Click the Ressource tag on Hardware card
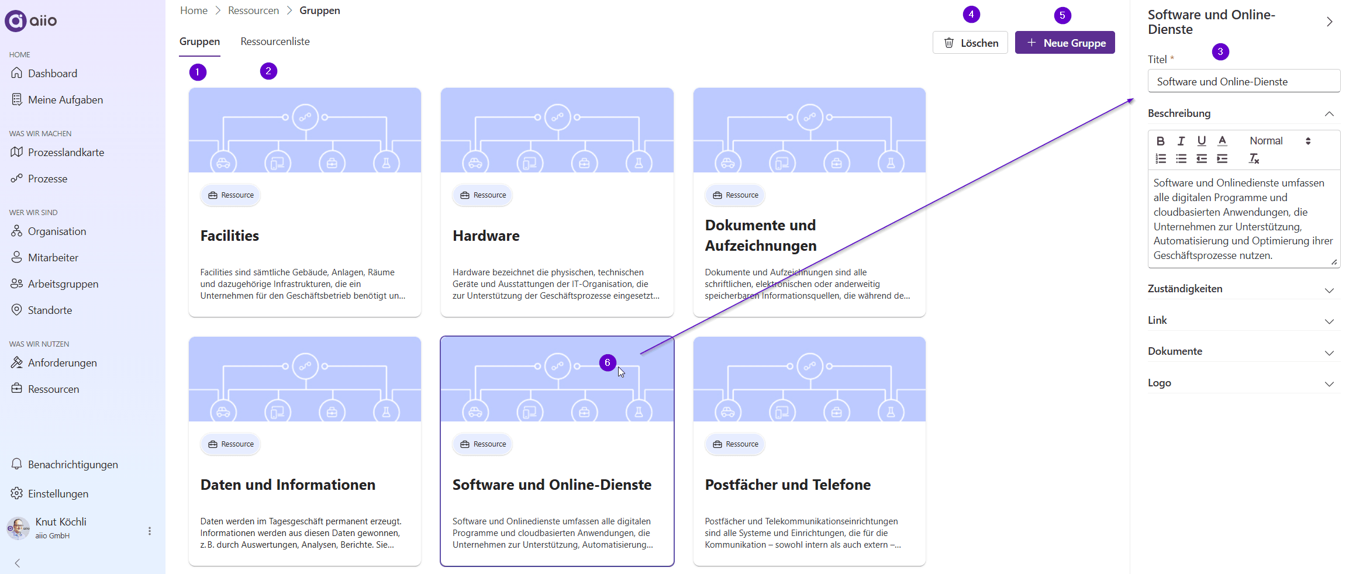 (x=482, y=195)
